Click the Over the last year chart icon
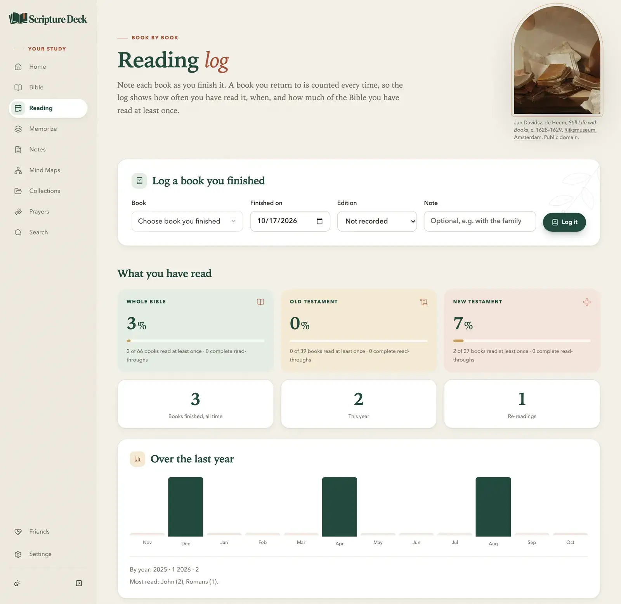This screenshot has width=621, height=604. coord(137,459)
